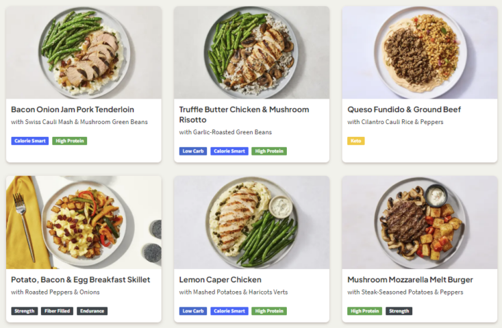The image size is (502, 328).
Task: Click the Lemon Caper Chicken title
Action: (x=221, y=279)
